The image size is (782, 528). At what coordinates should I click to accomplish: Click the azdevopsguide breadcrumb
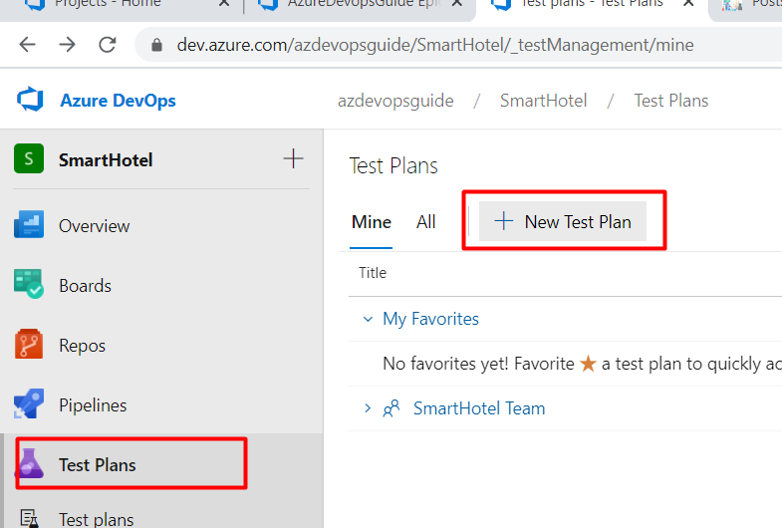point(395,101)
